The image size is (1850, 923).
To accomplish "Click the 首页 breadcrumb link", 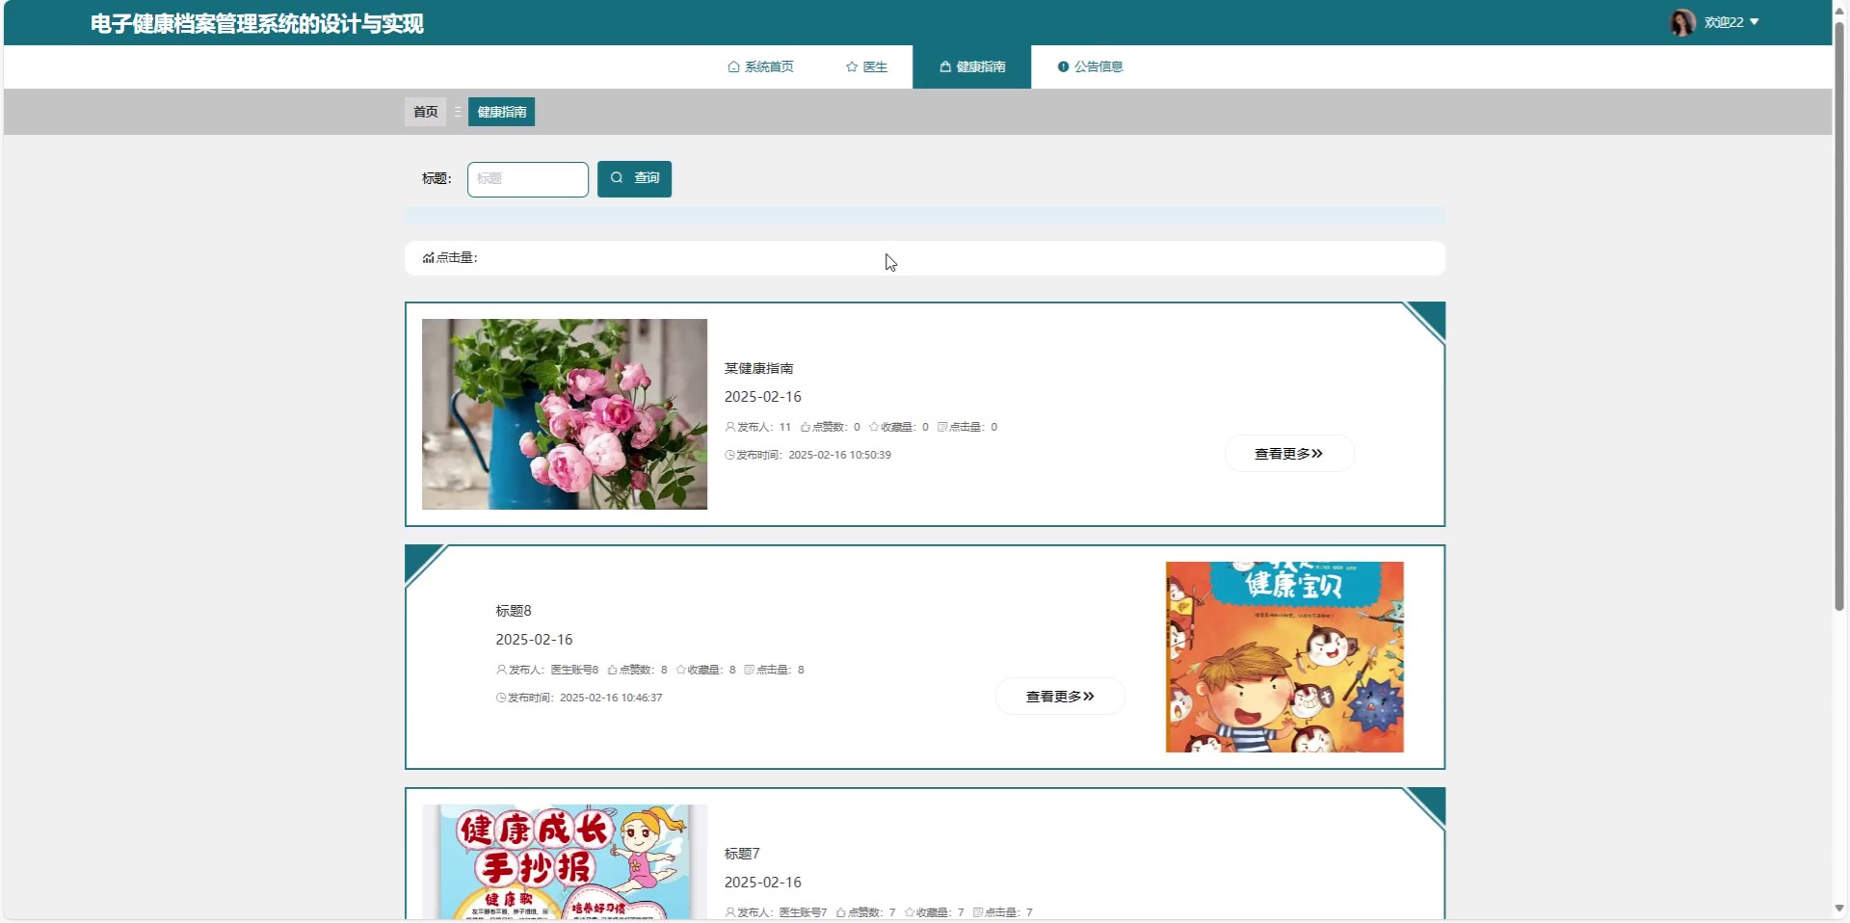I will 425,112.
